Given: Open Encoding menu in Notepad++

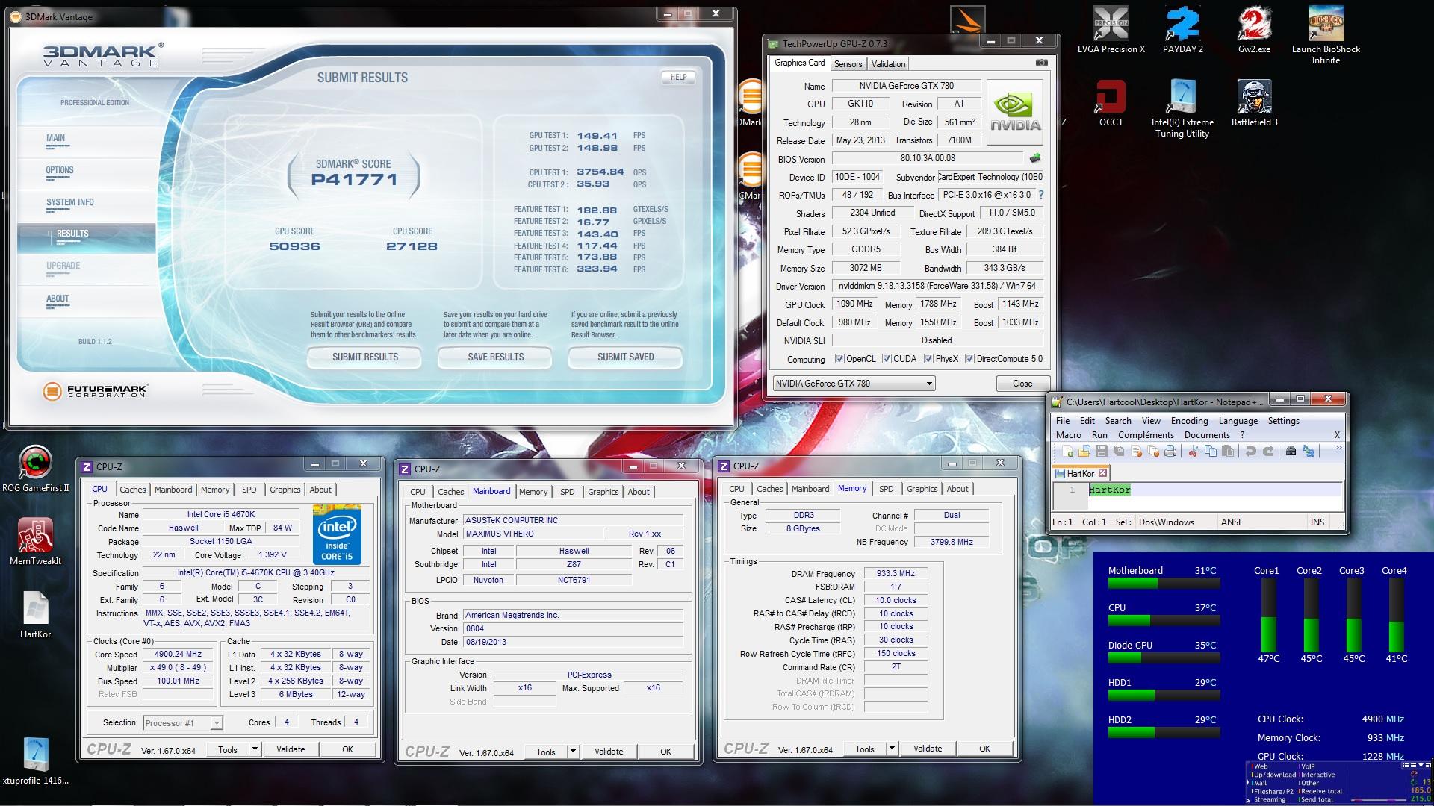Looking at the screenshot, I should pos(1189,421).
